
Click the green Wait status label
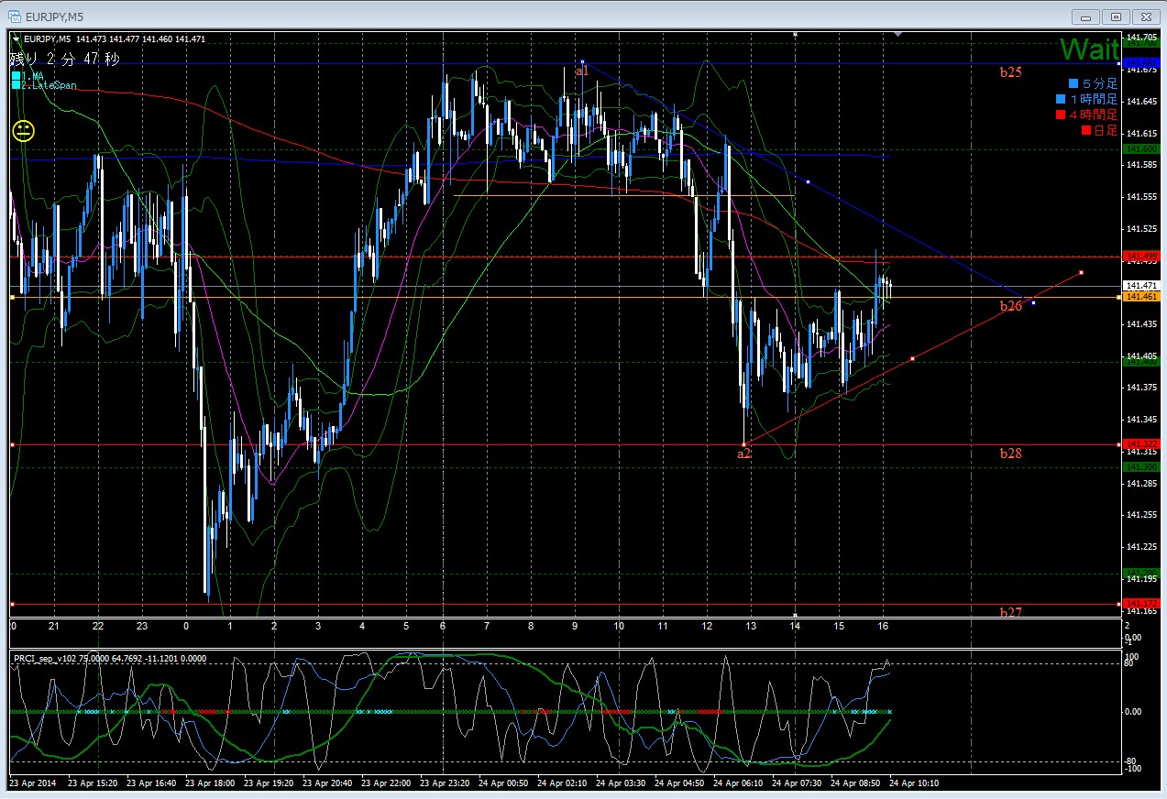click(x=1089, y=49)
